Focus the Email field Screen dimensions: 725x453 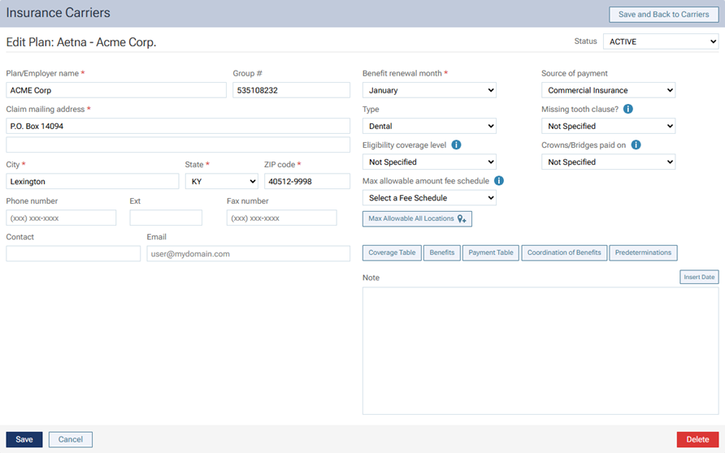tap(248, 253)
